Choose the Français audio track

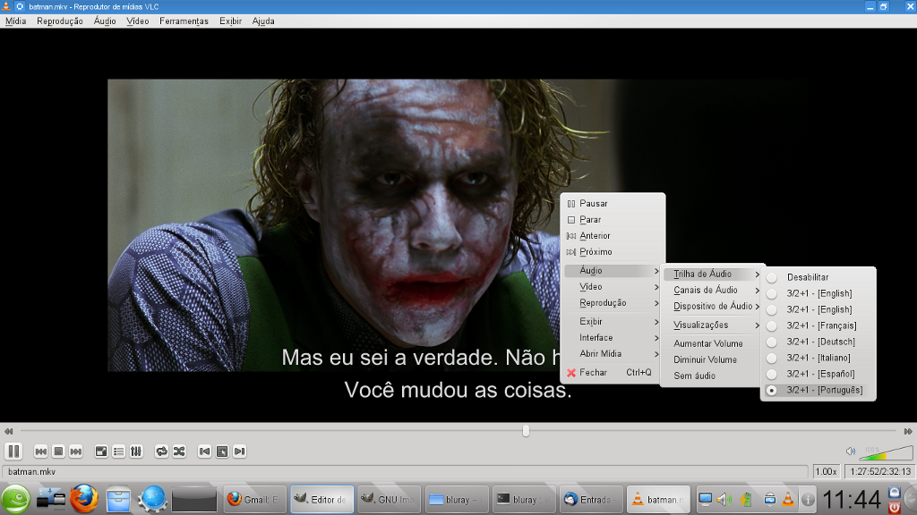(x=818, y=325)
